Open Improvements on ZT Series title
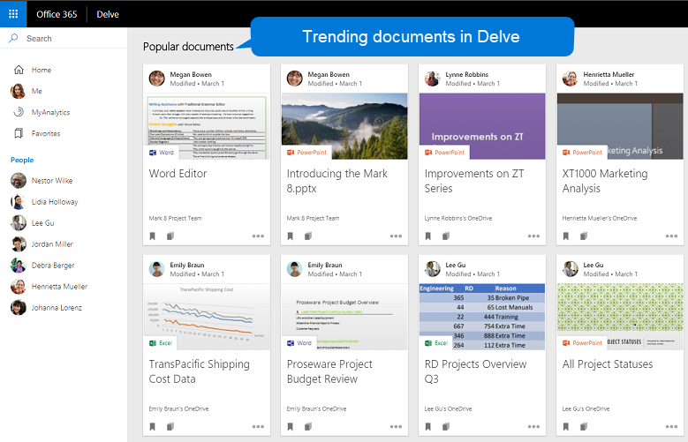Viewport: 688px width, 442px height. pyautogui.click(x=474, y=181)
